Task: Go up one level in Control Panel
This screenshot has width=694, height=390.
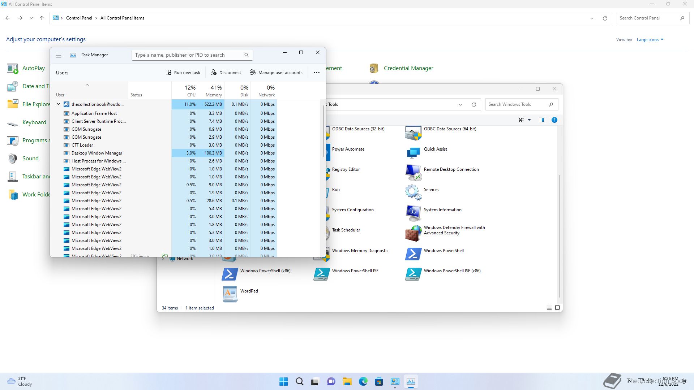Action: (x=42, y=18)
